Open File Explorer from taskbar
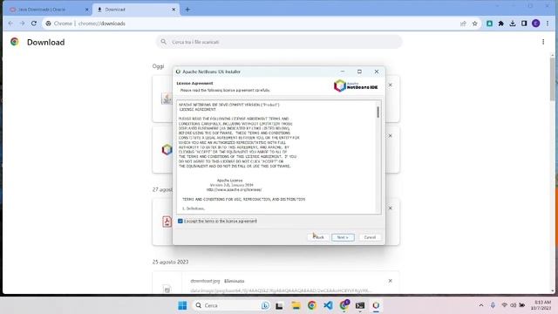The height and width of the screenshot is (314, 558). click(x=296, y=305)
